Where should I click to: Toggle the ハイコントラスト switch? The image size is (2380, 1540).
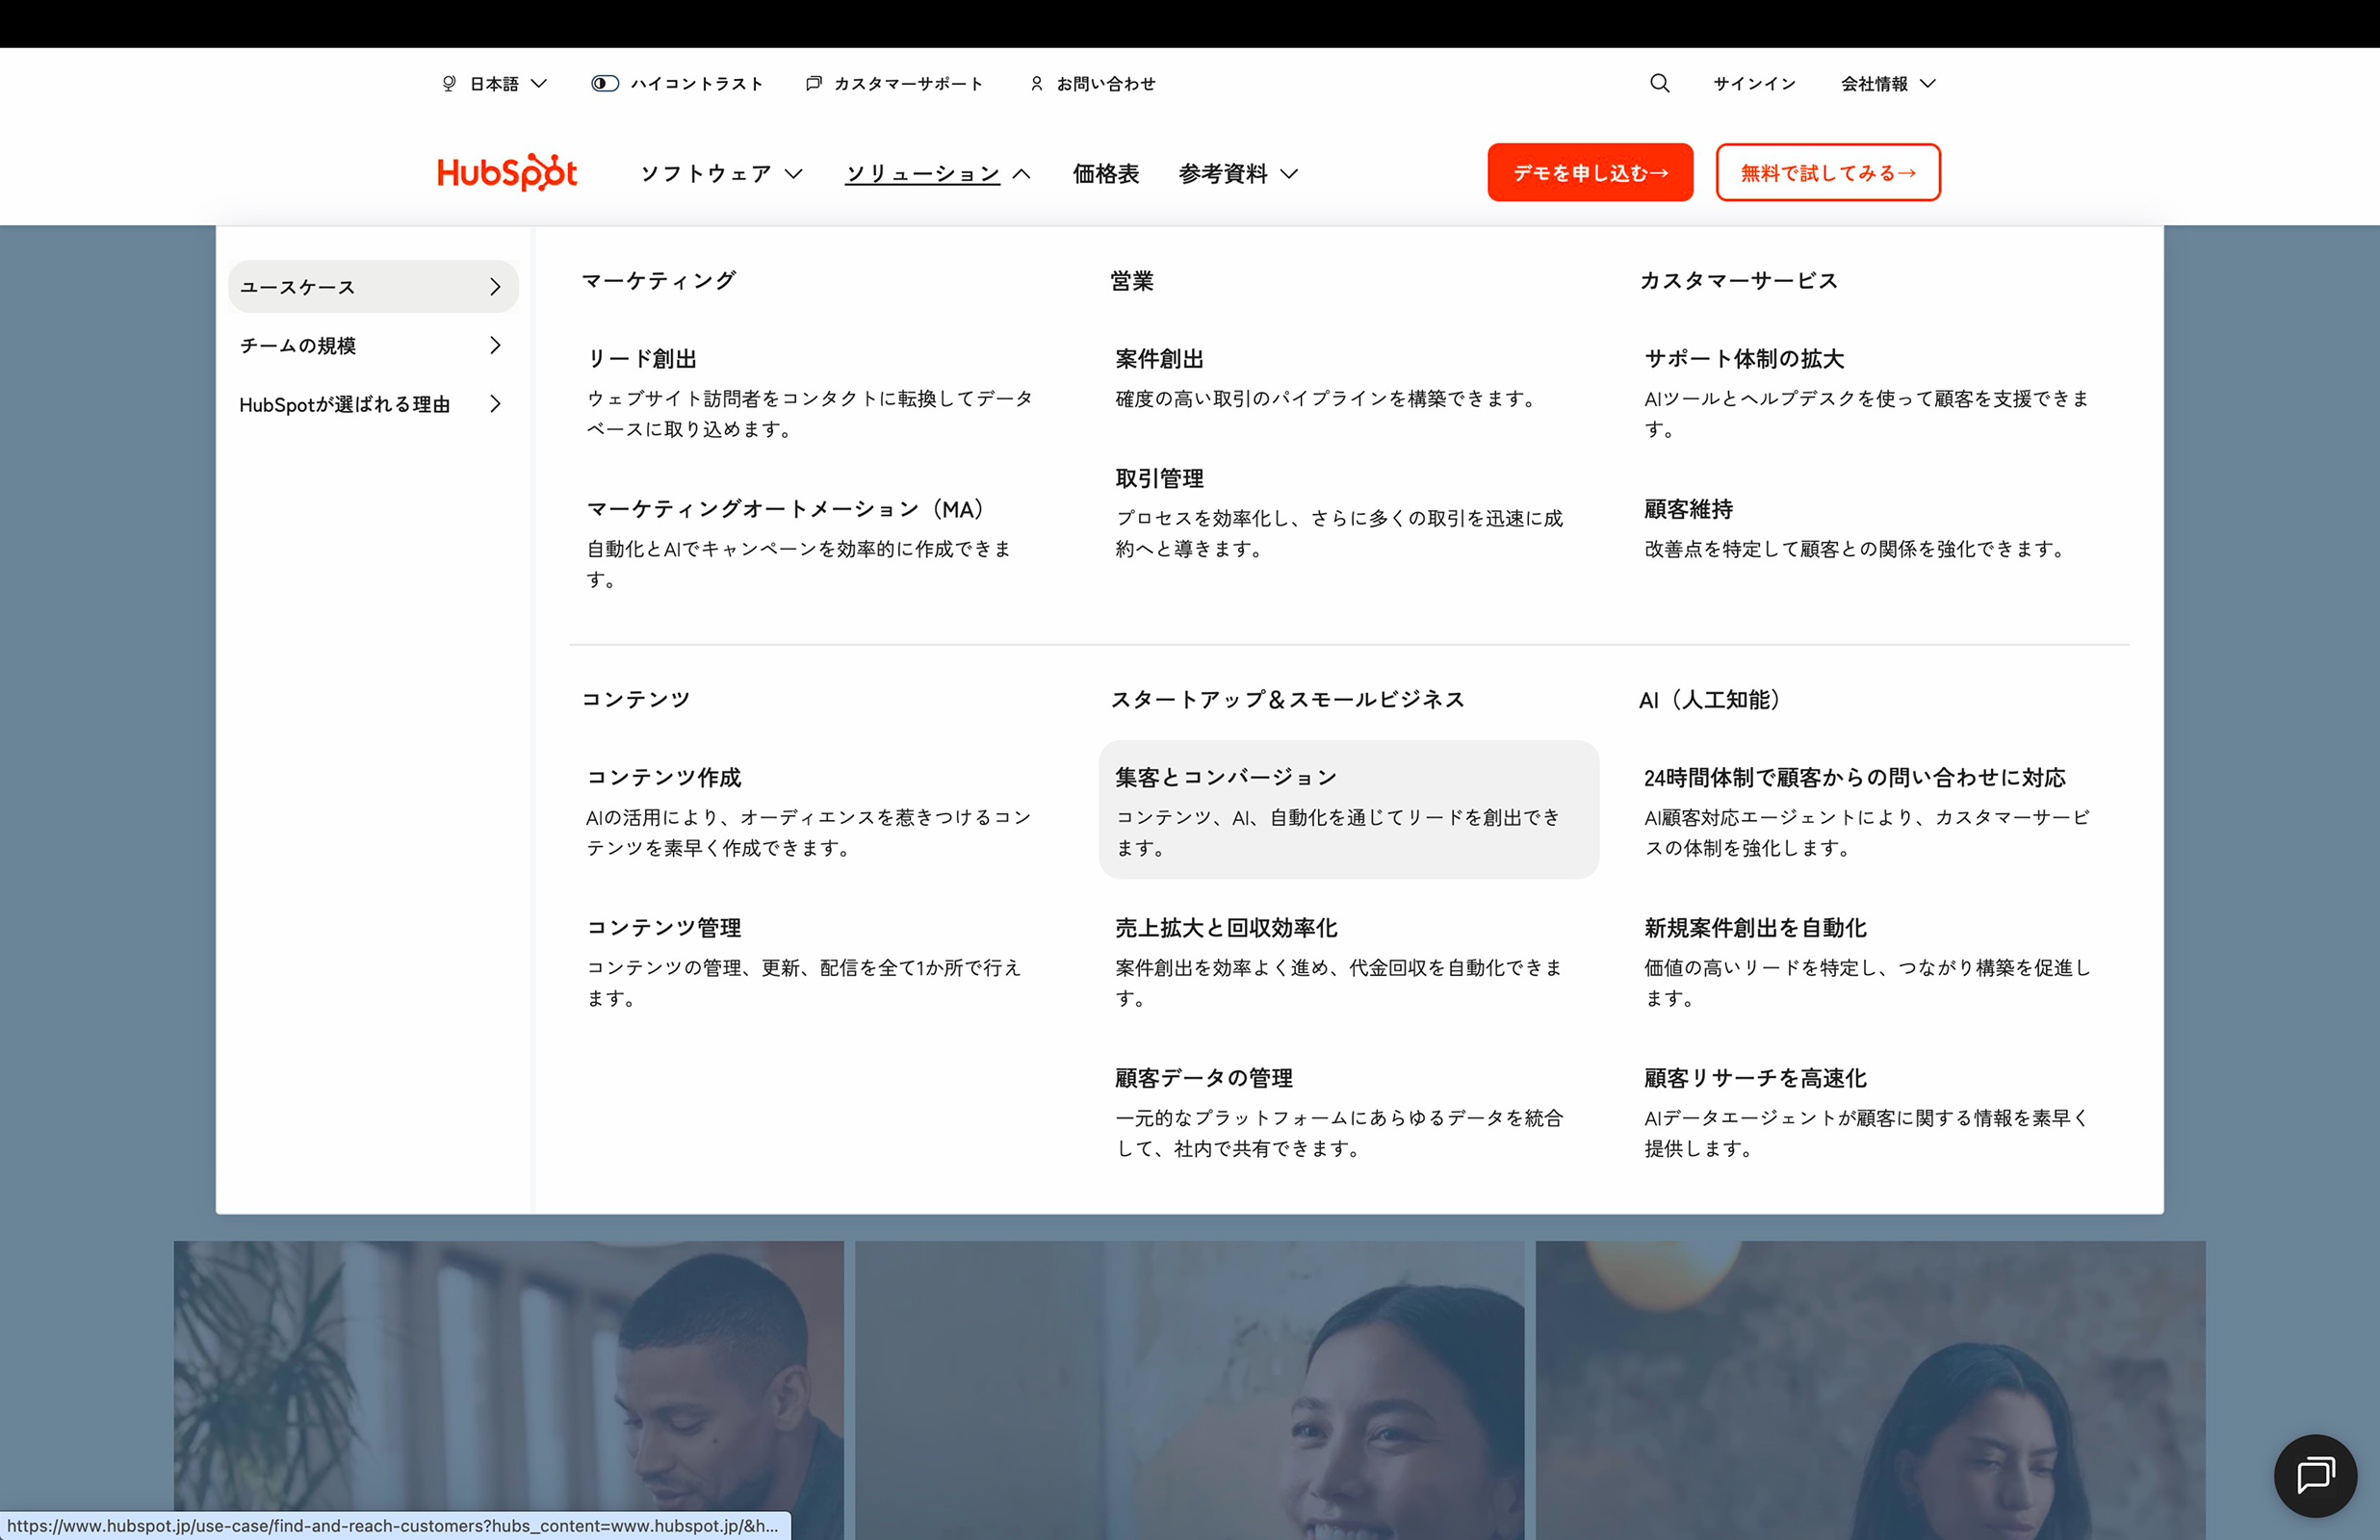pos(604,83)
